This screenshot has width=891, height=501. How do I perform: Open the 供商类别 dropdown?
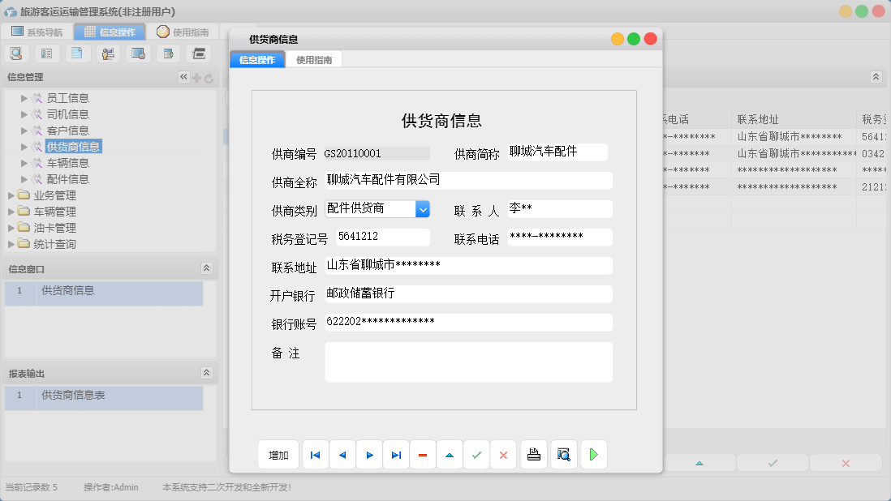[422, 208]
